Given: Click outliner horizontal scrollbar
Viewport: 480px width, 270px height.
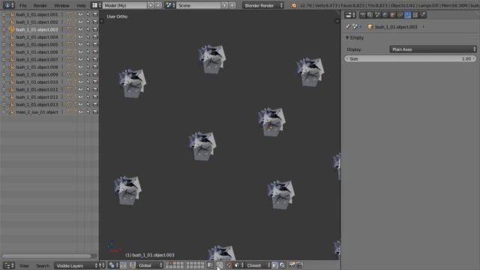Looking at the screenshot, I should point(46,256).
